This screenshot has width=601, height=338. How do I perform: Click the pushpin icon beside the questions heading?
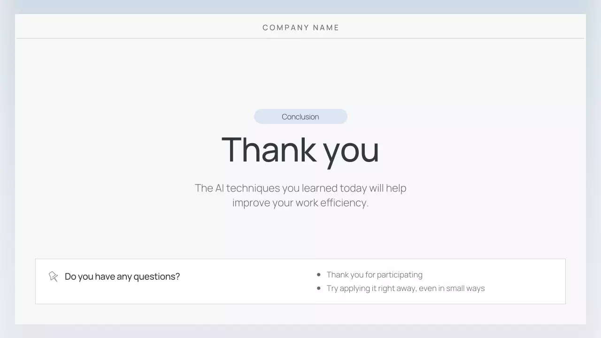point(54,277)
